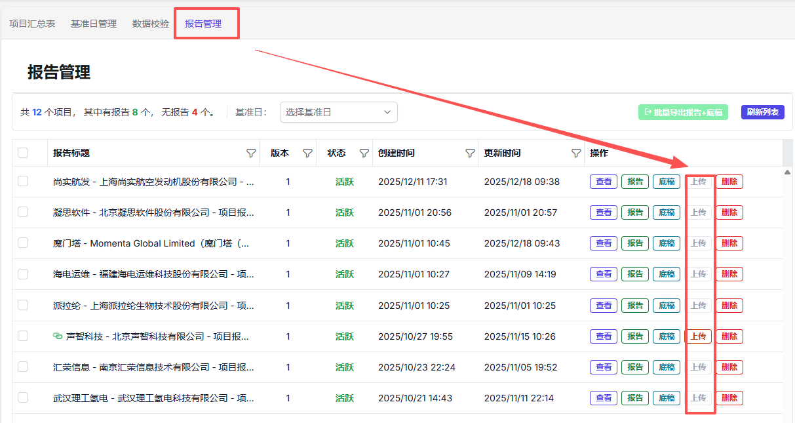Click 底稿 for 魔门塔 row
This screenshot has width=795, height=423.
click(x=667, y=243)
